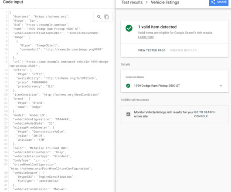Copy the code with the clipboard icon
This screenshot has height=192, width=231.
(x=106, y=17)
